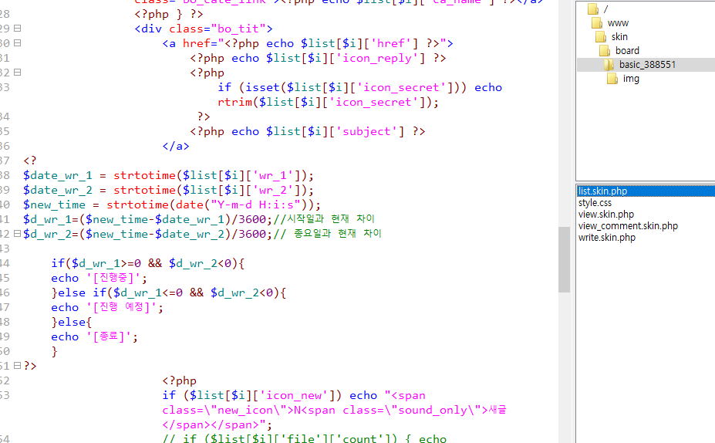Click the rtrim icon_secret code line
The width and height of the screenshot is (715, 443).
(x=328, y=102)
